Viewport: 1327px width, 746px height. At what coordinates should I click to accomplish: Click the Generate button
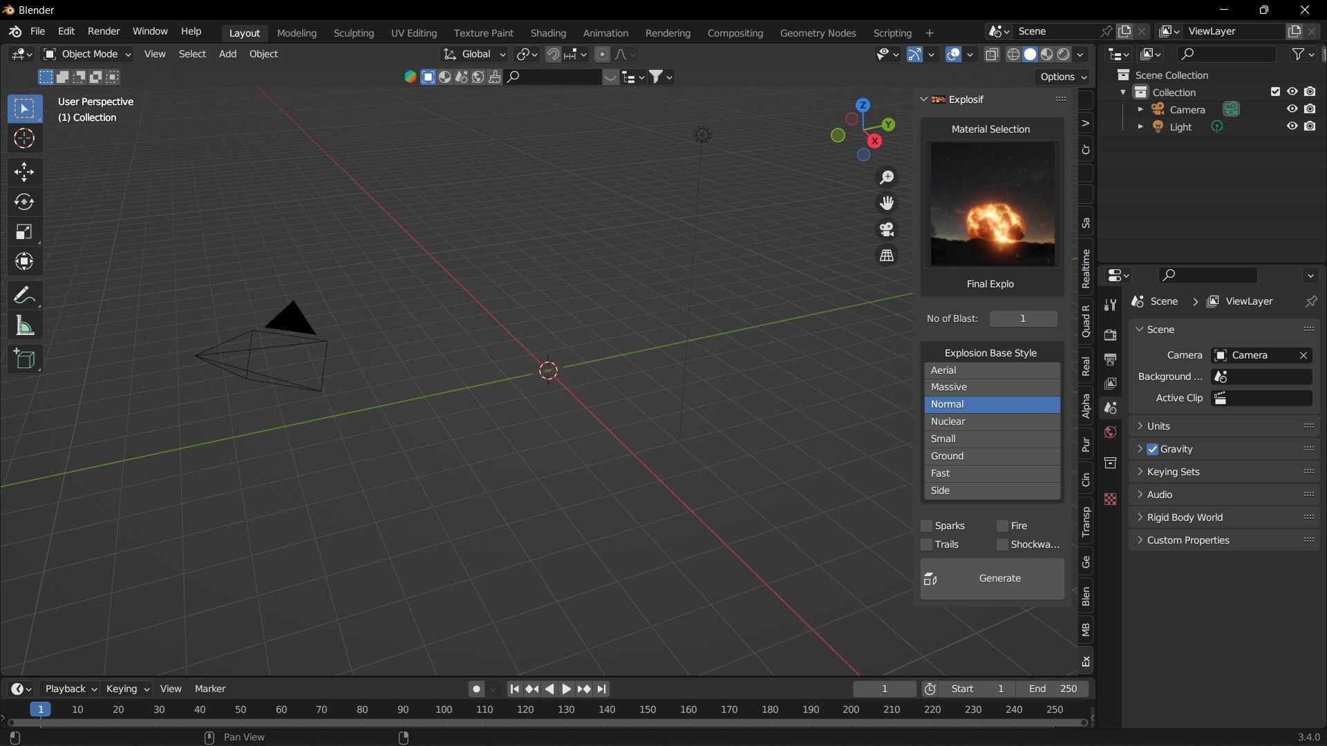pos(992,579)
